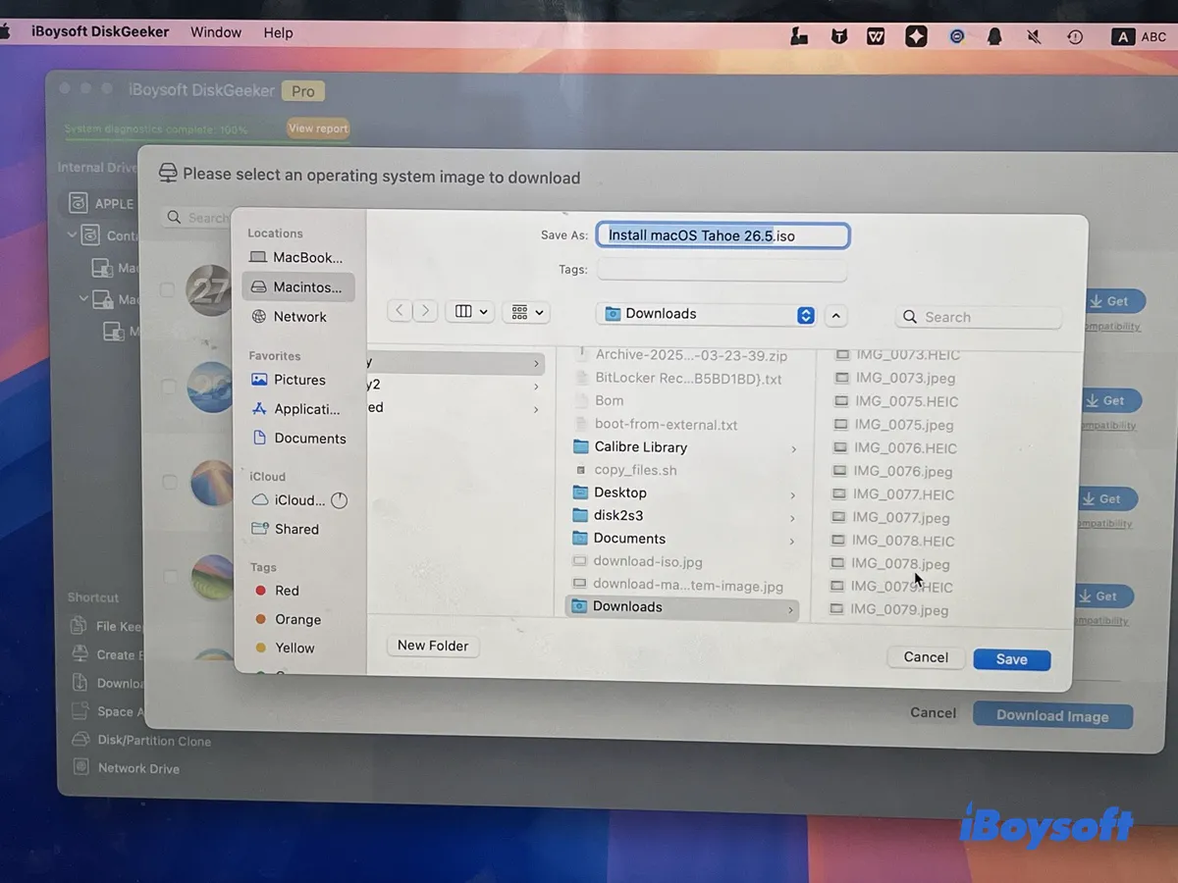Click the ABC input source menu

[x=1139, y=36]
